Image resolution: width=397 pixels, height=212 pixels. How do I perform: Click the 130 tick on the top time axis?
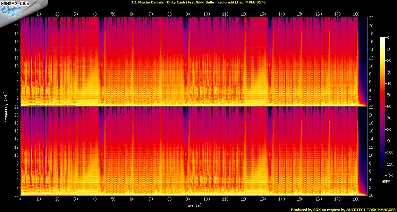[263, 14]
